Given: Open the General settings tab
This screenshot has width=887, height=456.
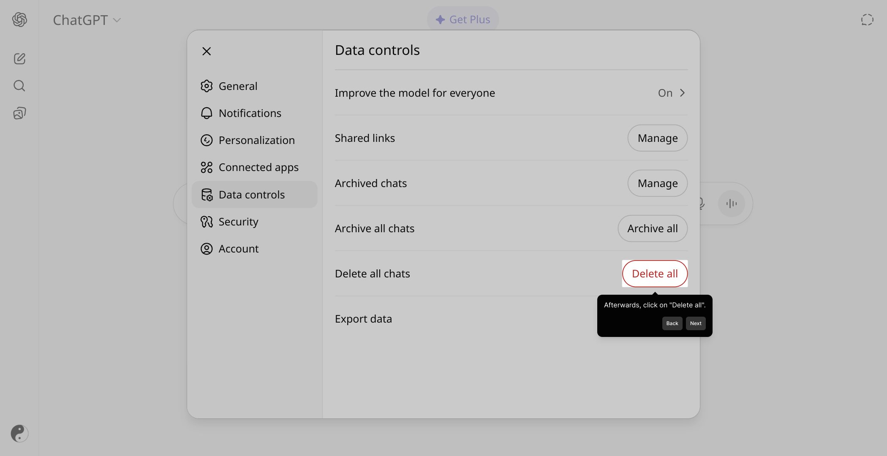Looking at the screenshot, I should [x=254, y=86].
